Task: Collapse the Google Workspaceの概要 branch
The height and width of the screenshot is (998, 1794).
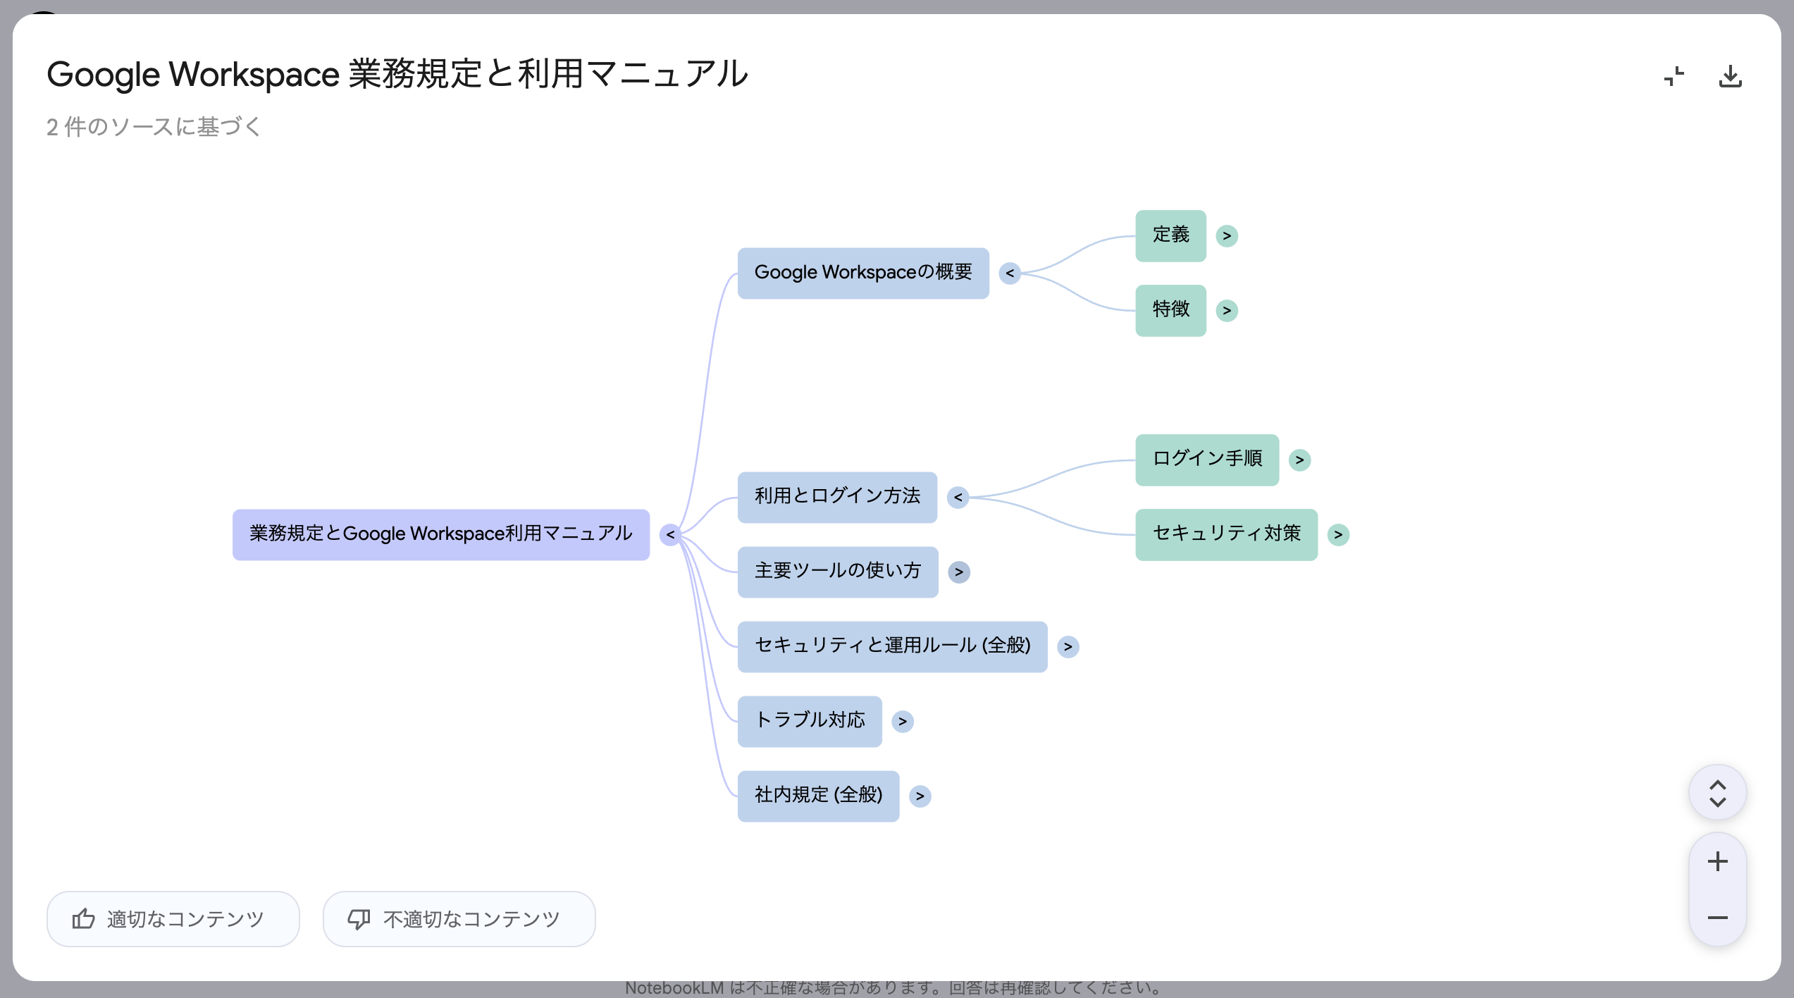Action: pyautogui.click(x=1010, y=273)
